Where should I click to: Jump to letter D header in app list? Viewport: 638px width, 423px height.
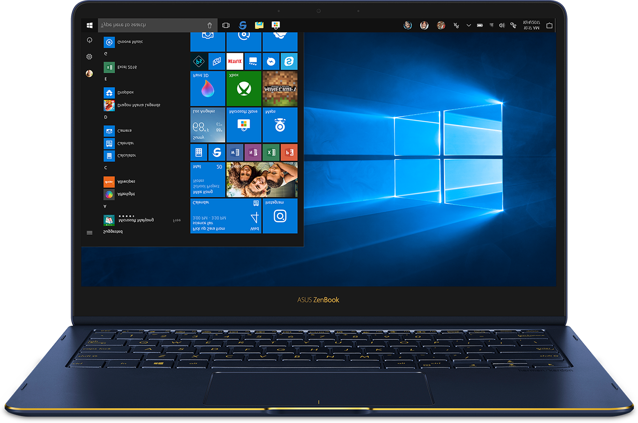click(106, 117)
